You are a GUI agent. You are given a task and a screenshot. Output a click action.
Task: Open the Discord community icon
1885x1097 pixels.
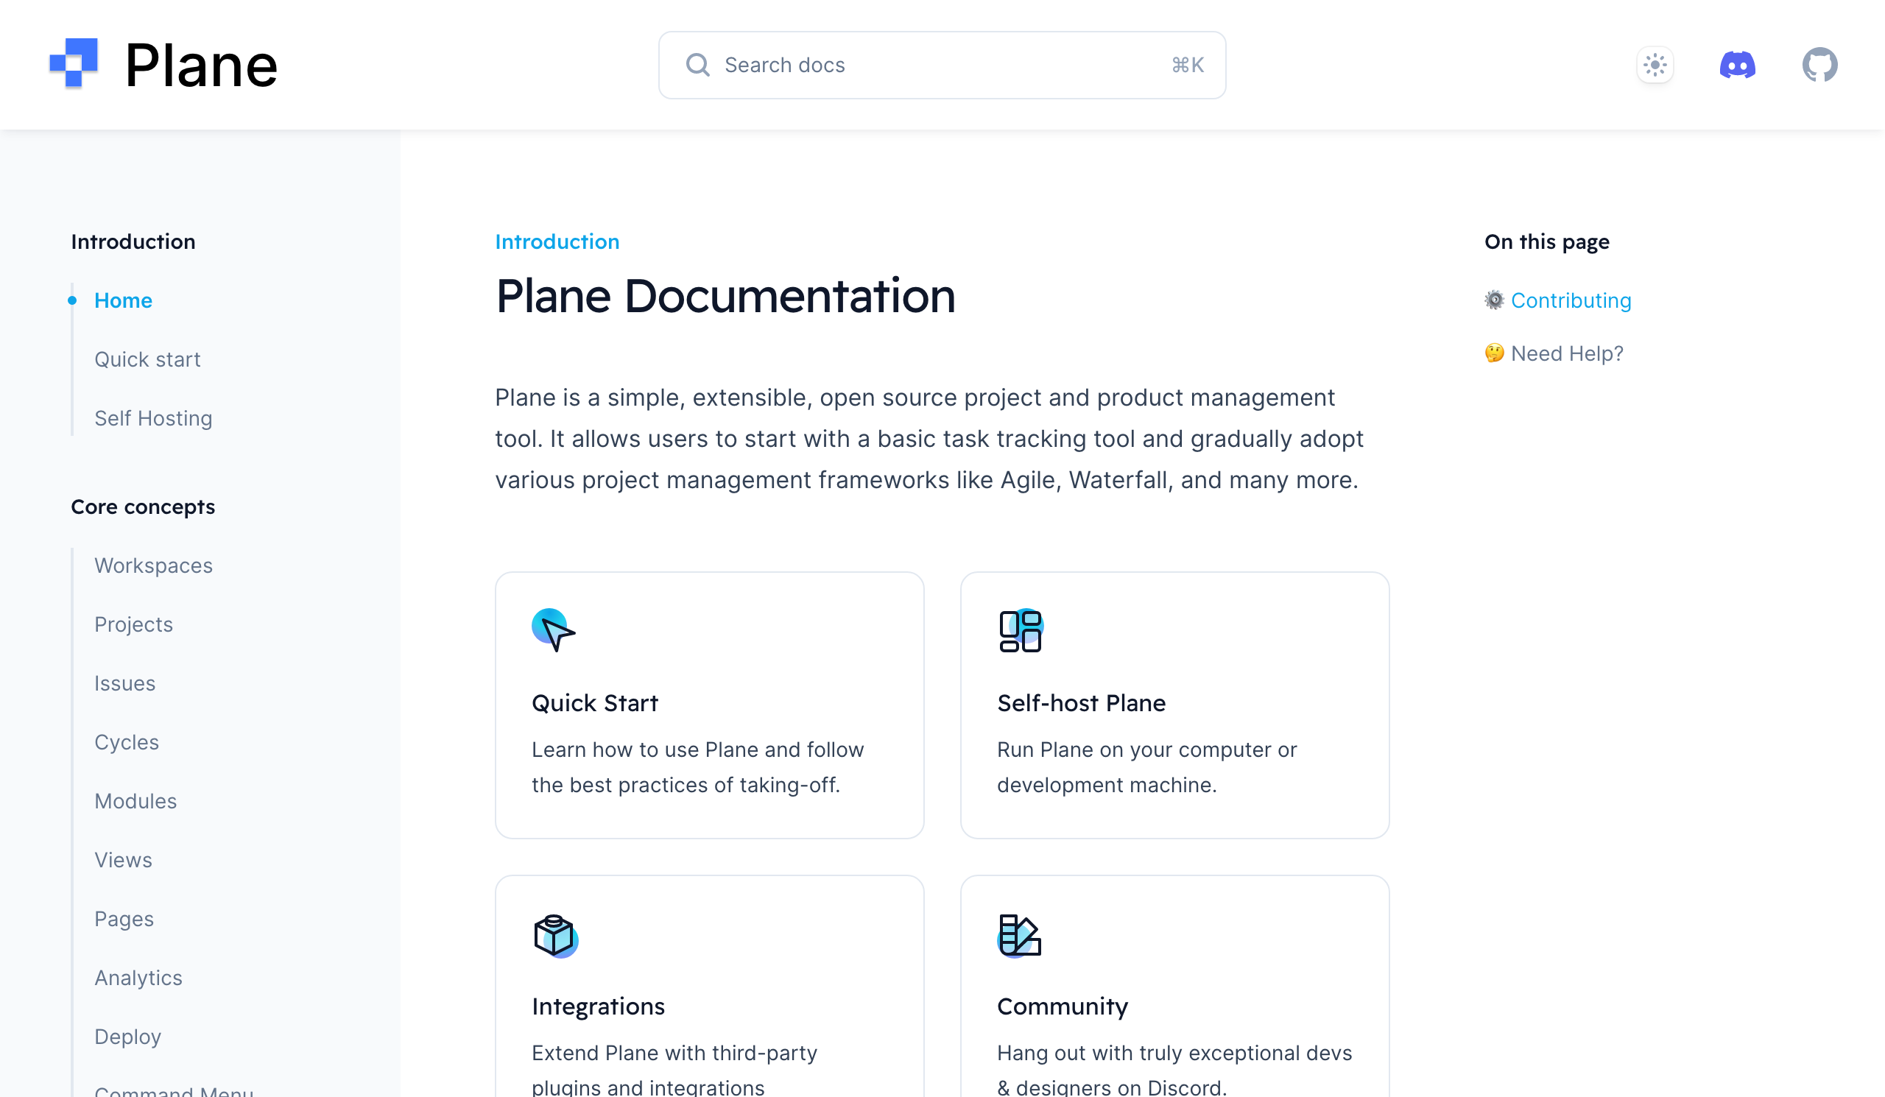1737,65
